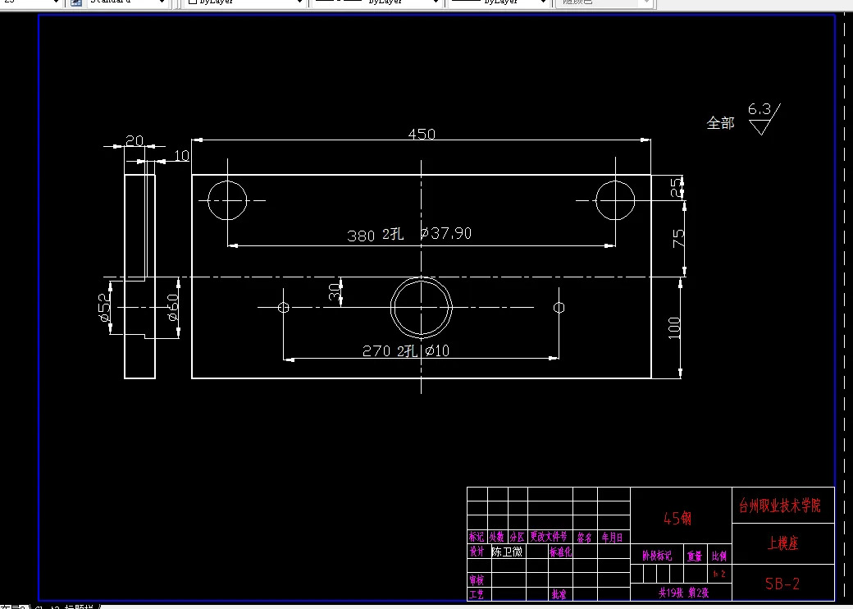Open the Standard text style dropdown arrow
The image size is (853, 609).
(x=162, y=2)
